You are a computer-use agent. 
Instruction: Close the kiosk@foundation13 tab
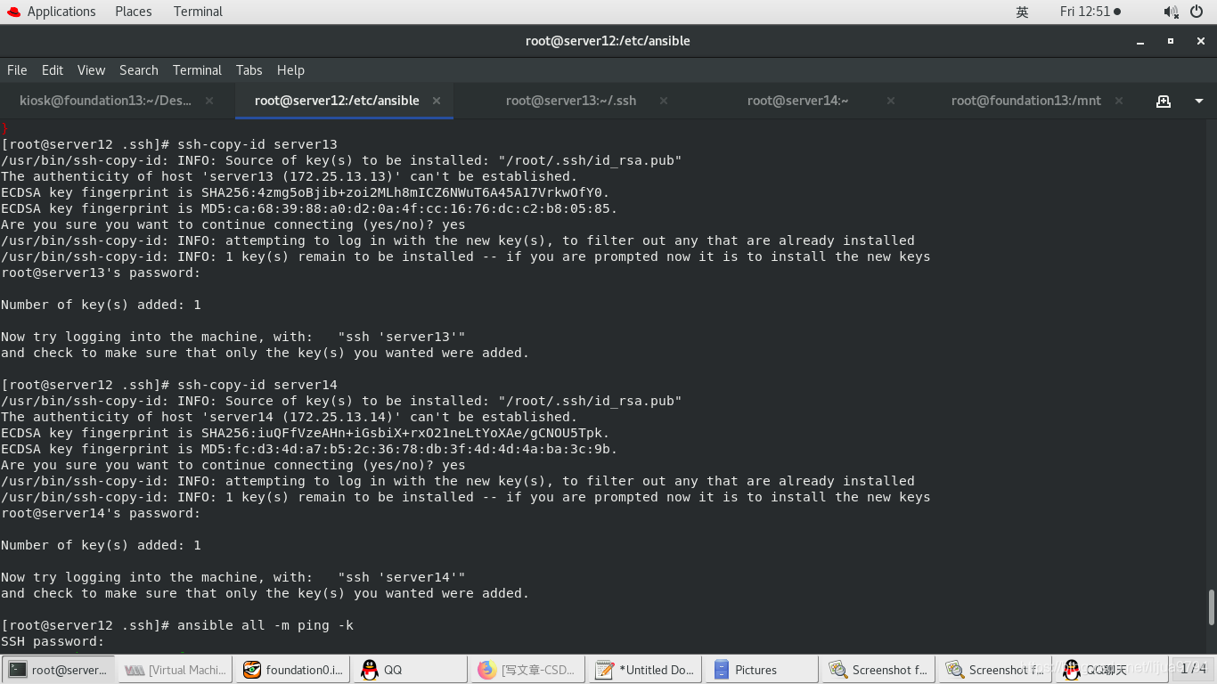[209, 101]
